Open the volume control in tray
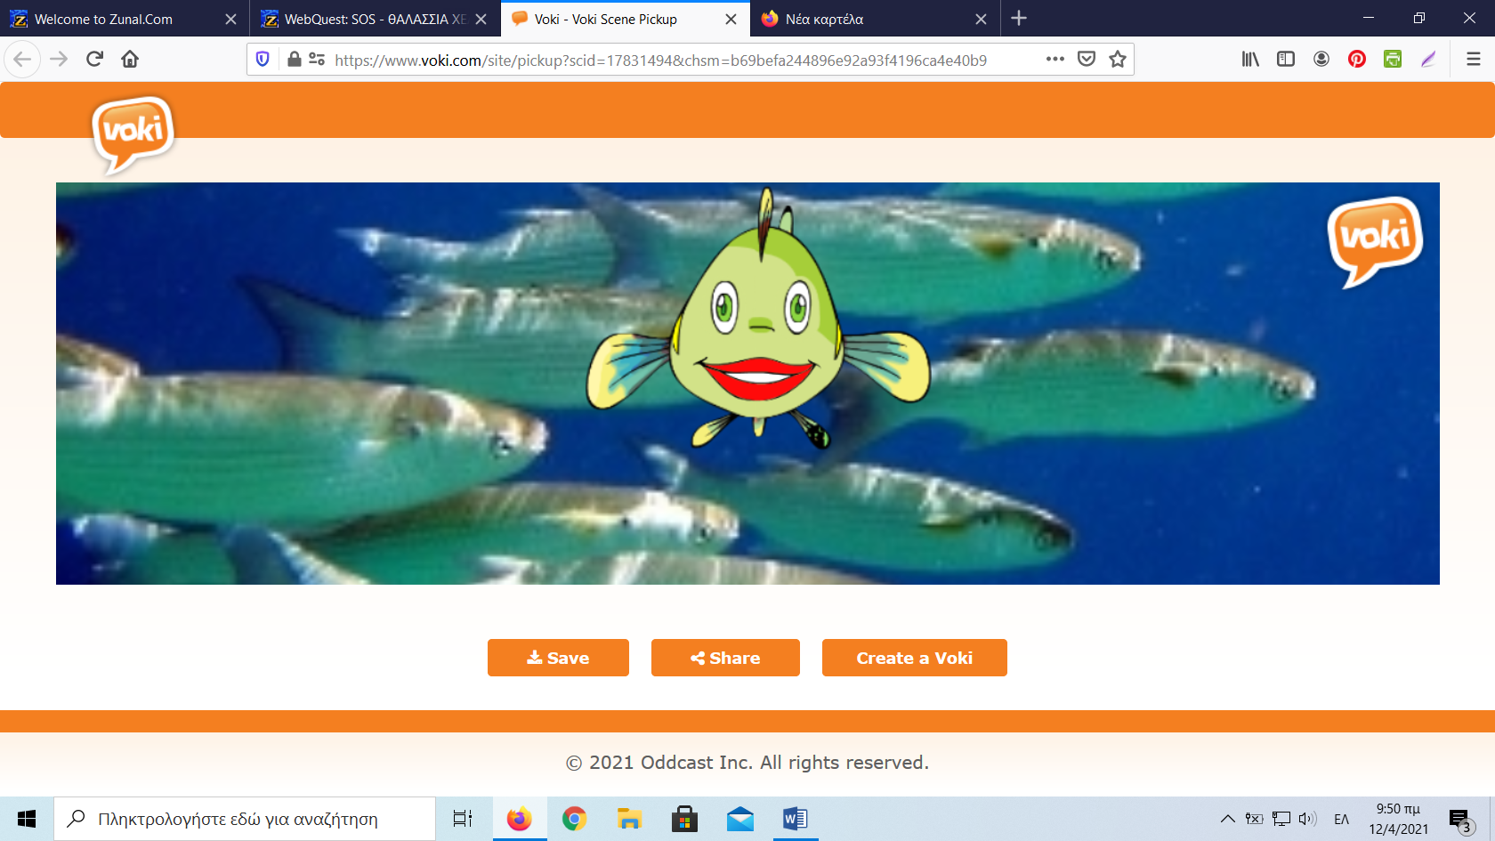 pos(1307,819)
